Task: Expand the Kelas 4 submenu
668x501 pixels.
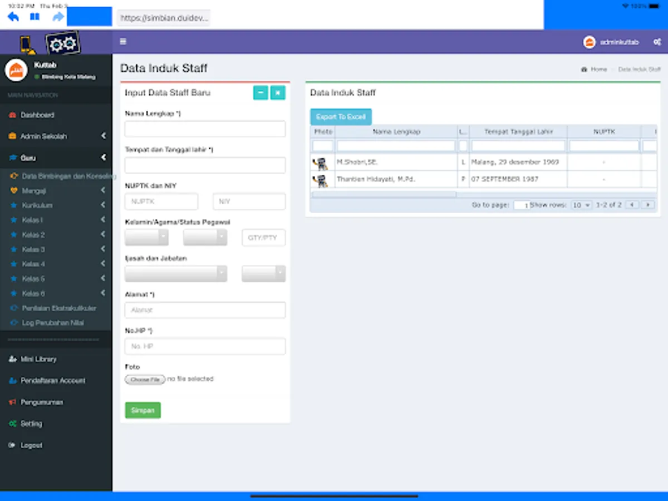Action: tap(56, 264)
